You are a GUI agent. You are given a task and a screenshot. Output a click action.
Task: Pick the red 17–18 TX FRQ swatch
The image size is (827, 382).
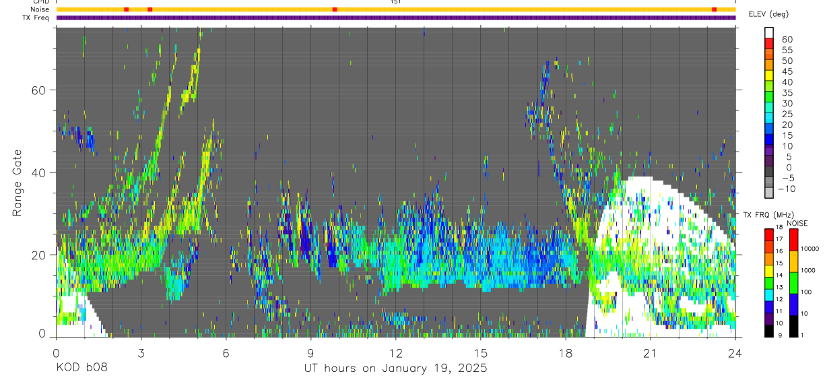click(769, 235)
